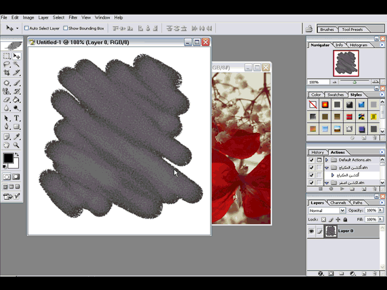Select the Type tool
The height and width of the screenshot is (290, 387).
(x=16, y=118)
